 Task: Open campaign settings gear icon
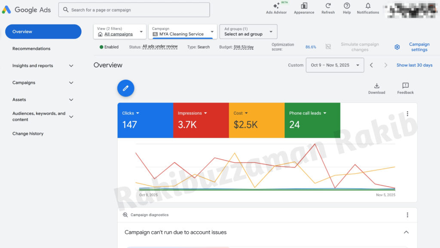pos(397,47)
